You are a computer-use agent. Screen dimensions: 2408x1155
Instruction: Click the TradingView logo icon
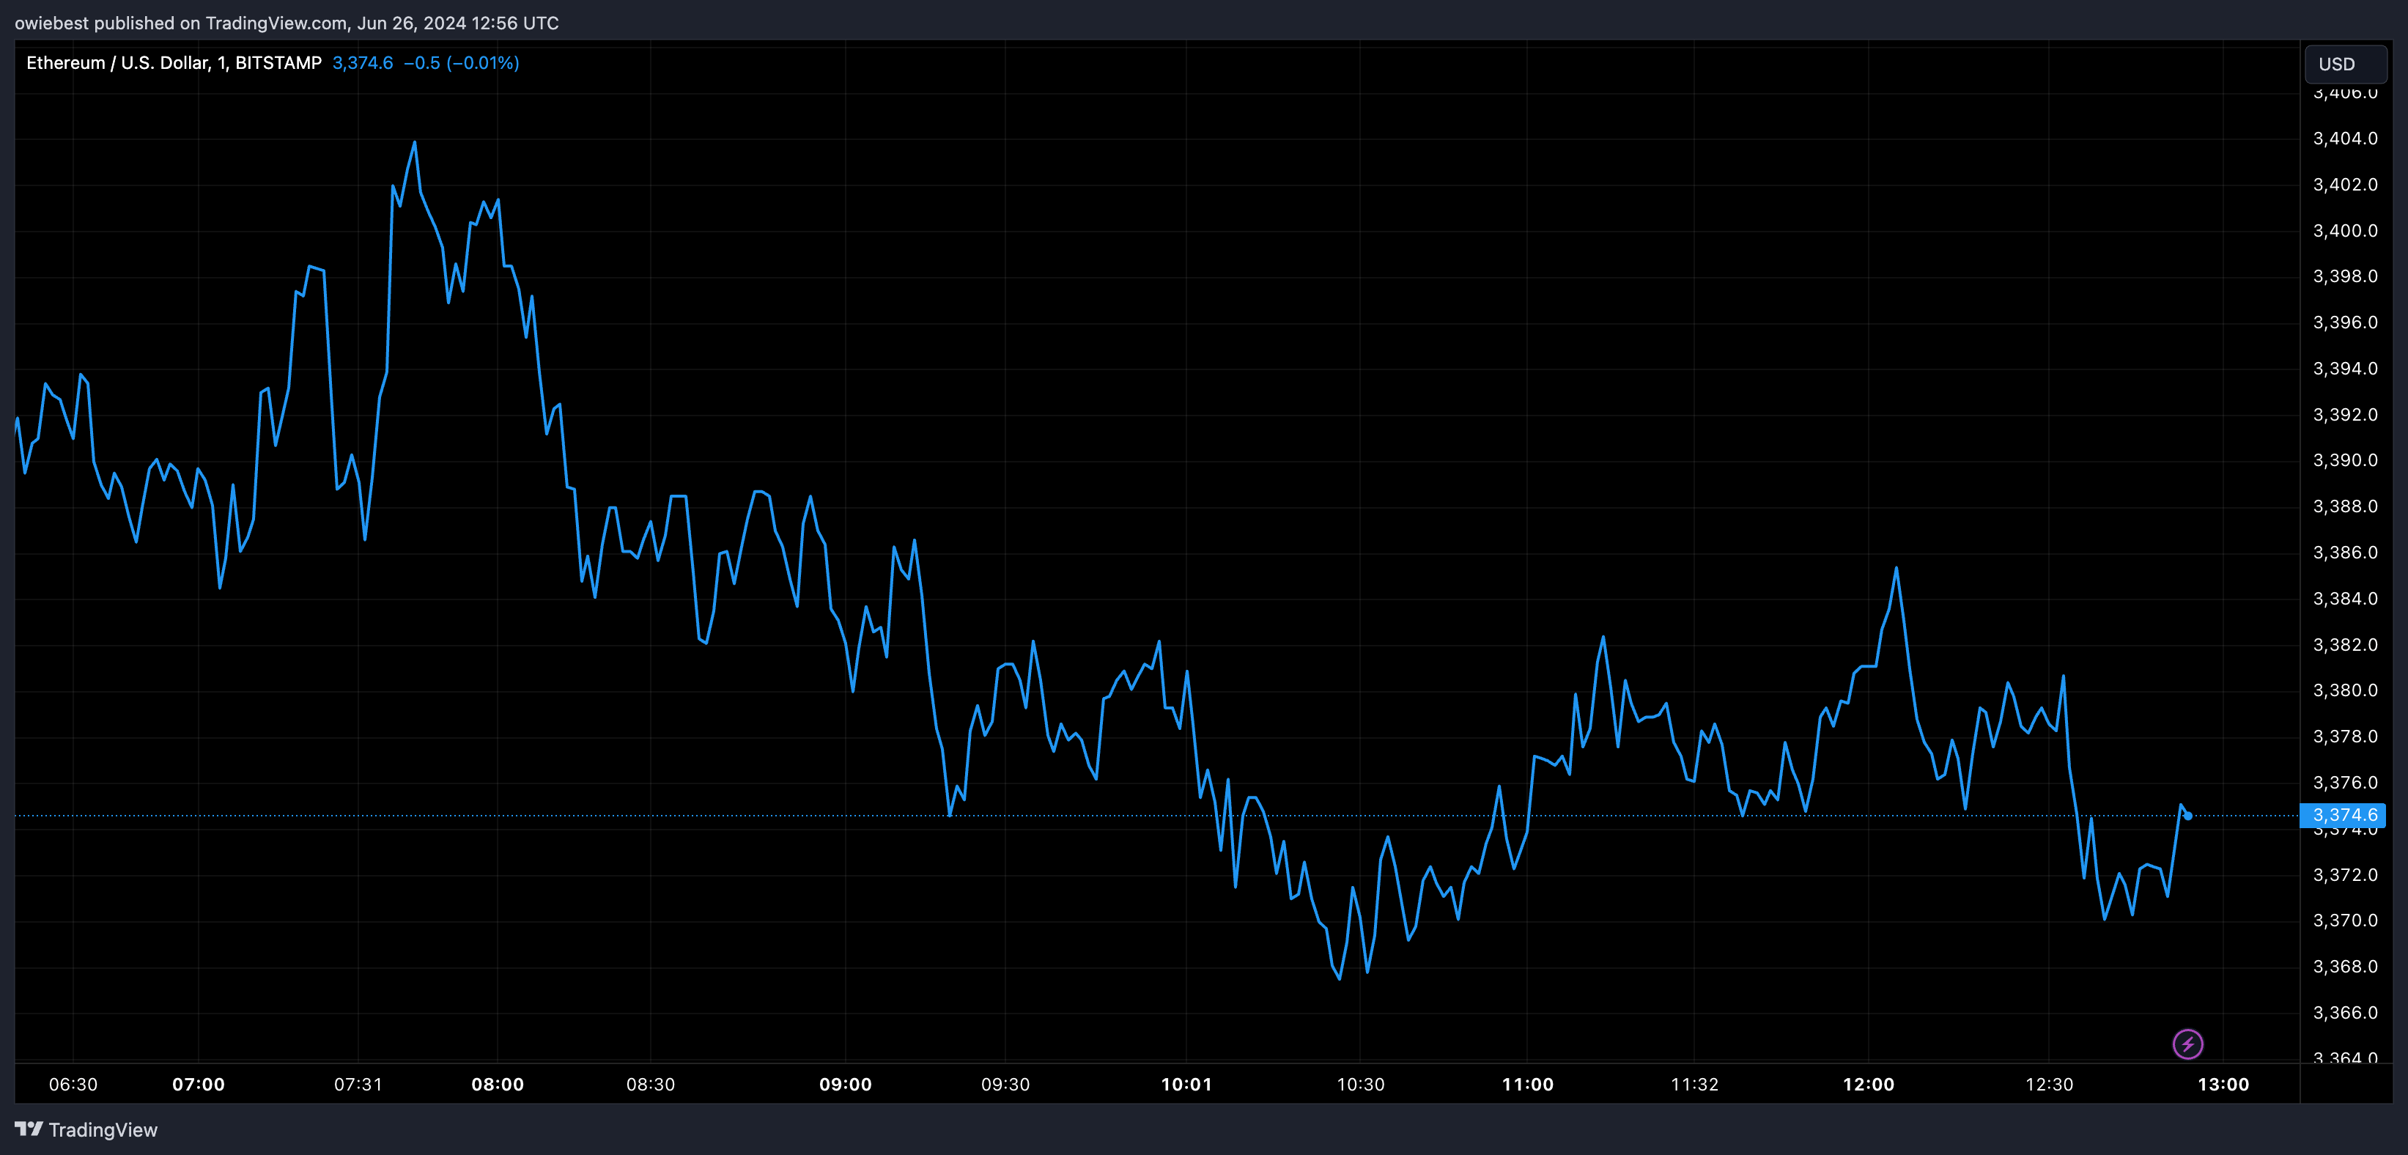point(29,1129)
